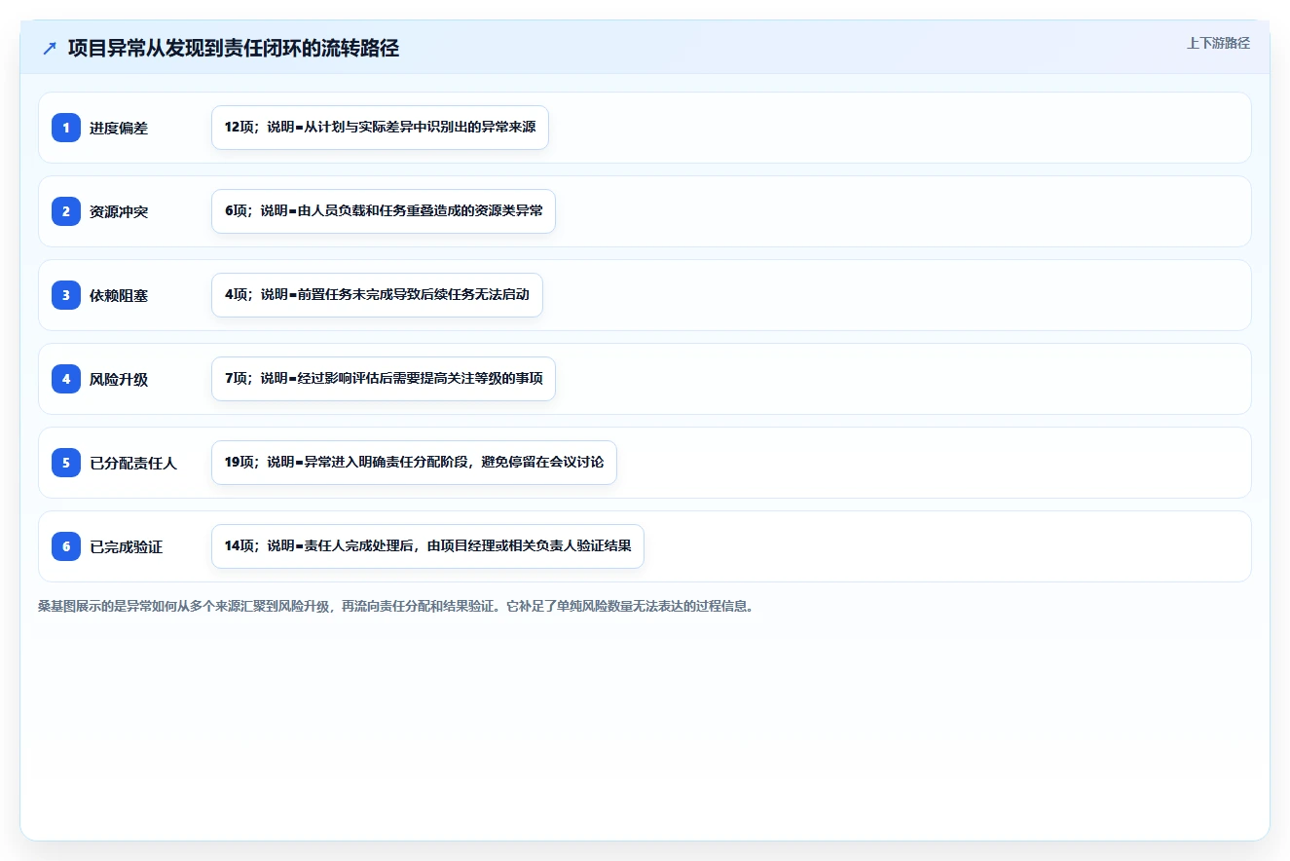Viewport: 1290px width, 861px height.
Task: Select the number 3 badge for 依赖阻塞
Action: 66,295
